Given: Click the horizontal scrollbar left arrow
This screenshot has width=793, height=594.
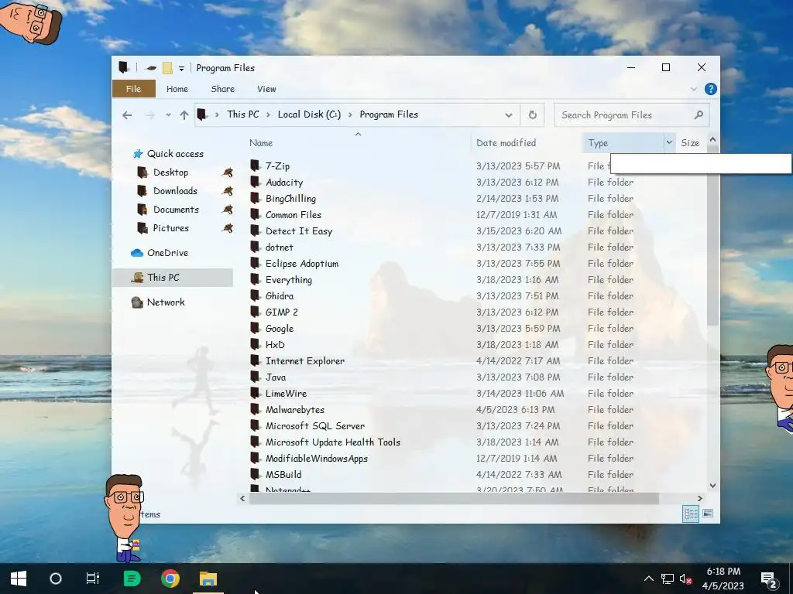Looking at the screenshot, I should (242, 499).
